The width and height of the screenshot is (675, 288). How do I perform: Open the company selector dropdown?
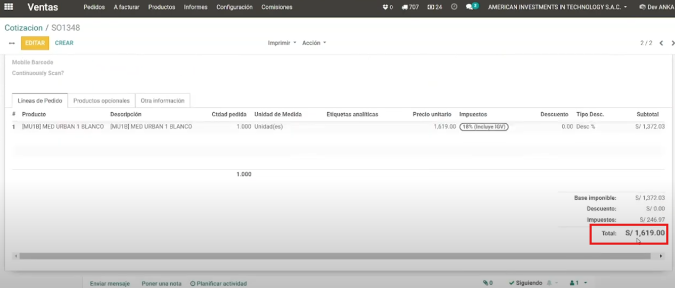(x=557, y=7)
